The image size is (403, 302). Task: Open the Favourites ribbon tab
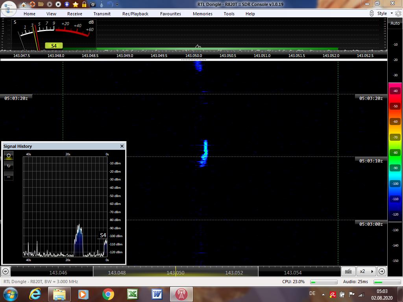click(170, 14)
